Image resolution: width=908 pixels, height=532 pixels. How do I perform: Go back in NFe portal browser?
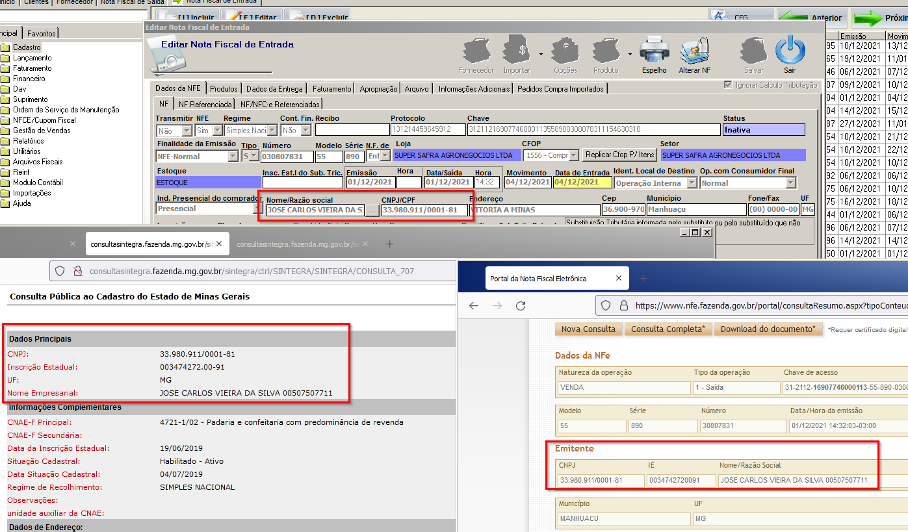pyautogui.click(x=474, y=305)
